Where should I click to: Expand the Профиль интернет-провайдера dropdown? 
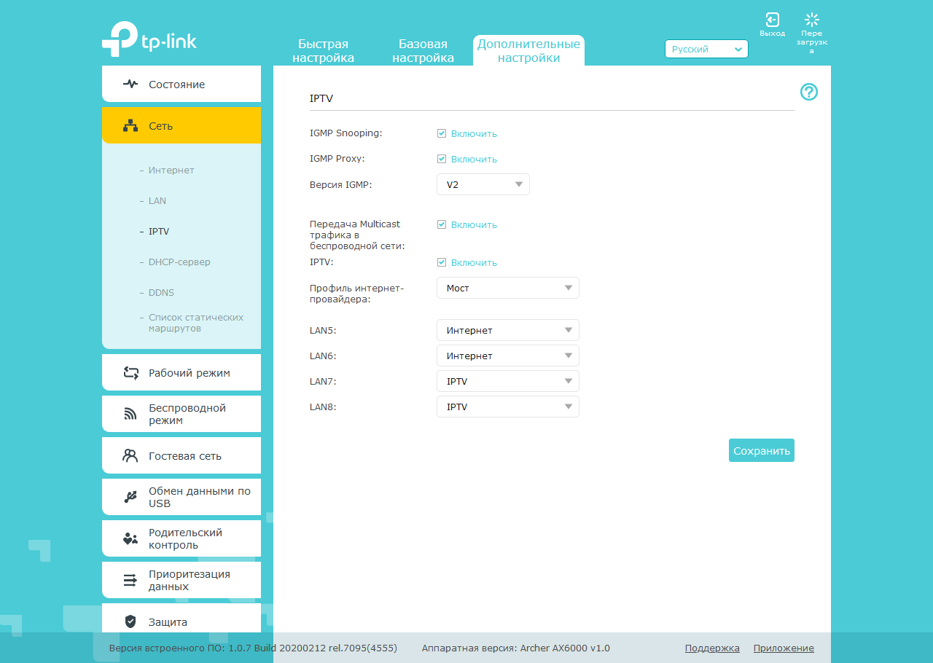point(508,288)
